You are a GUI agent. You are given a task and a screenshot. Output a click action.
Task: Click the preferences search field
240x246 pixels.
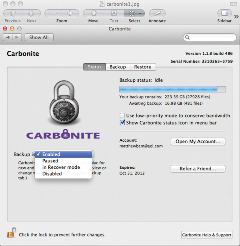pos(210,37)
